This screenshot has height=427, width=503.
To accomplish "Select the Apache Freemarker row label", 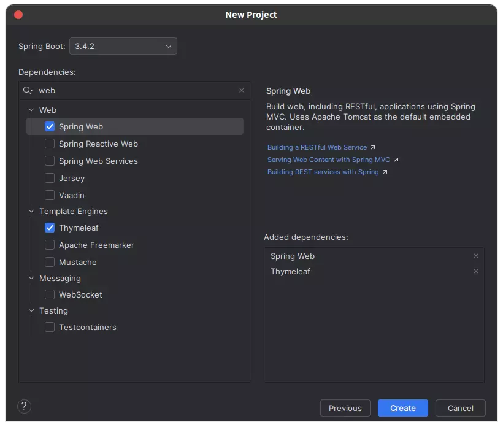I will point(96,245).
